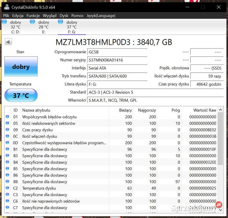Viewport: 228px width, 218px height.
Task: Click status orb of attribute 09 row
Action: tap(8, 130)
